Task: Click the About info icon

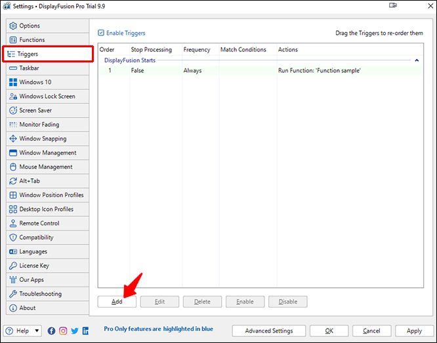Action: tap(13, 308)
